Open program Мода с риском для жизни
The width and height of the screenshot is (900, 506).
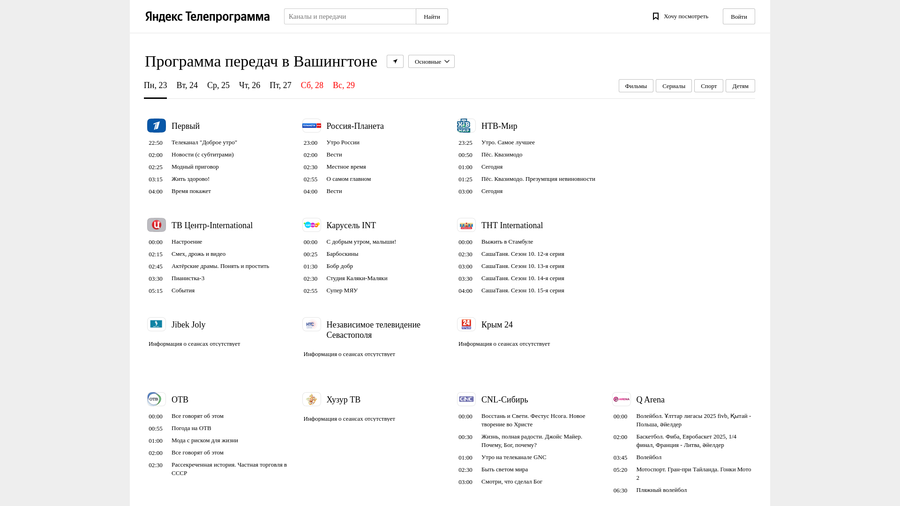tap(205, 440)
